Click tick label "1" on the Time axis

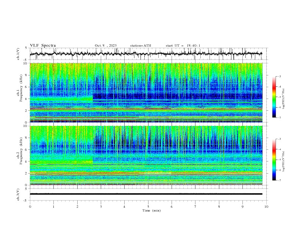53,207
